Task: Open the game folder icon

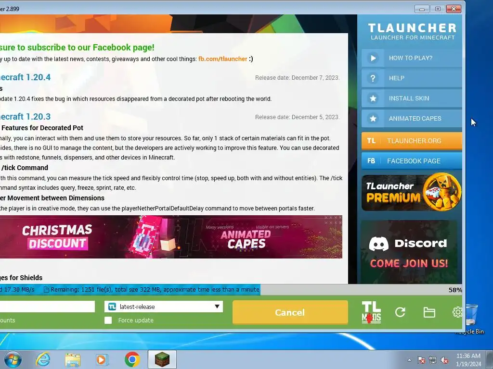Action: [429, 312]
